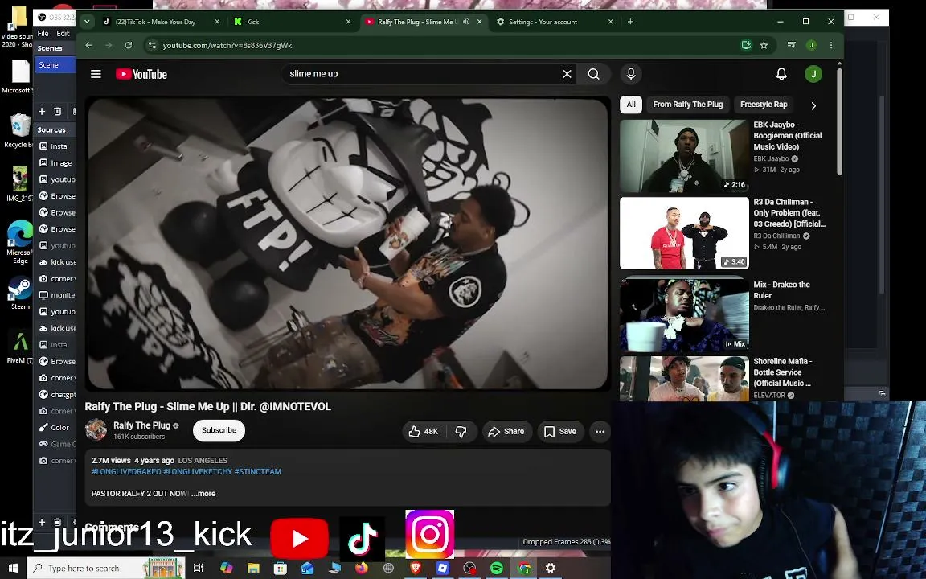Open Chrome profile J icon
926x579 pixels.
click(811, 45)
